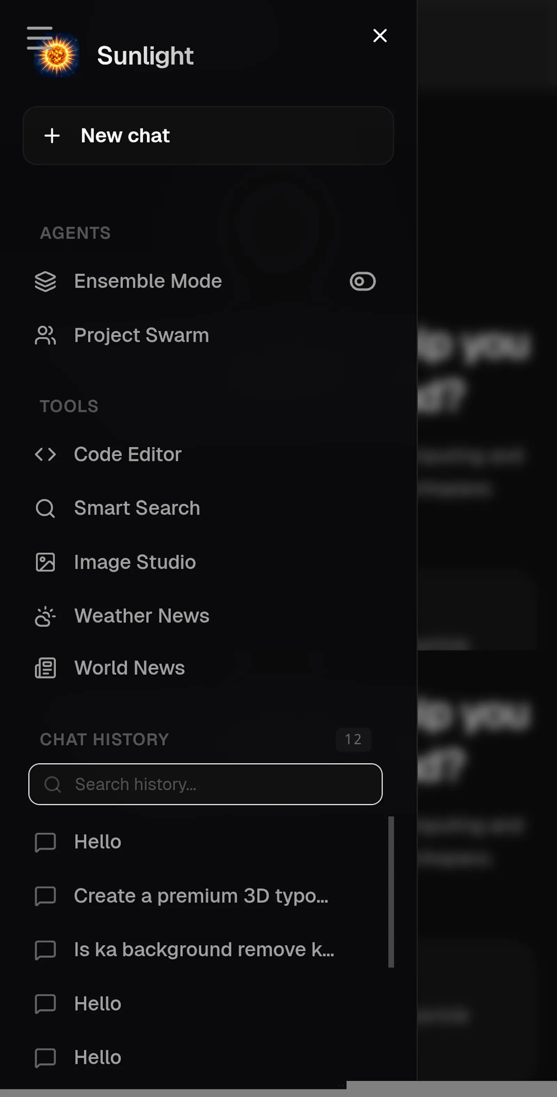
Task: Open Smart Search via magnifier icon
Action: [x=45, y=508]
